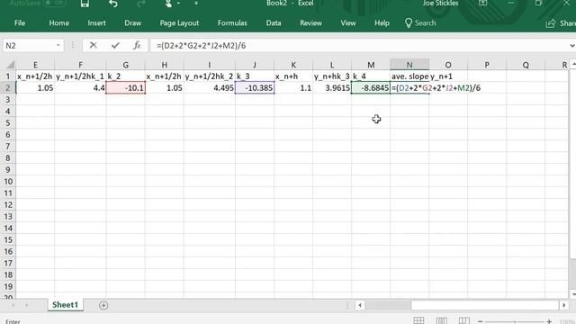
Task: Cancel the formula entry with the X
Action: [94, 45]
